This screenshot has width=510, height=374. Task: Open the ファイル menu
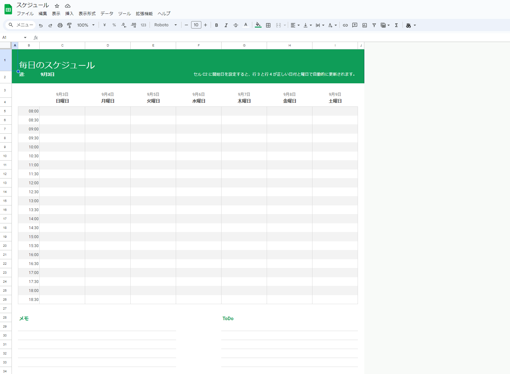click(25, 13)
